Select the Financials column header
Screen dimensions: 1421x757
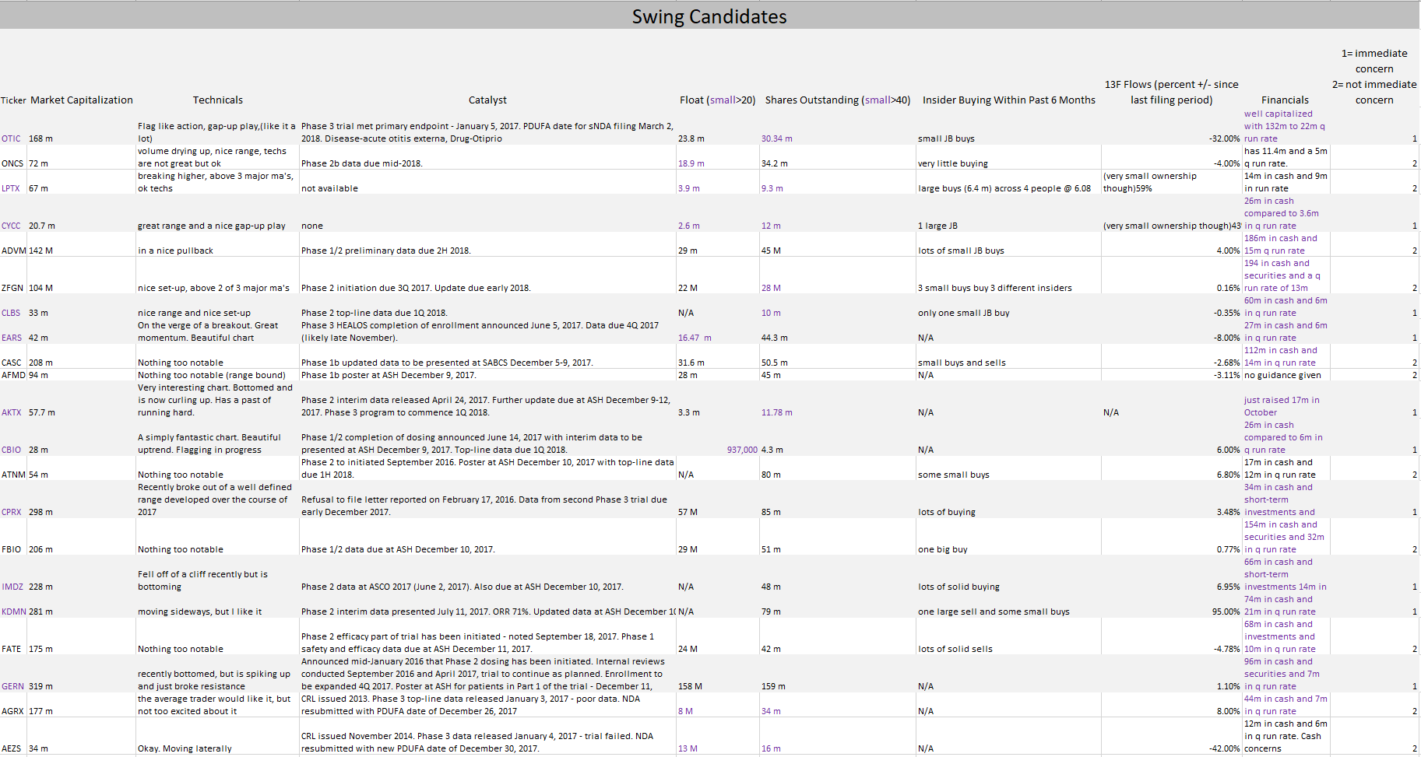tap(1286, 100)
